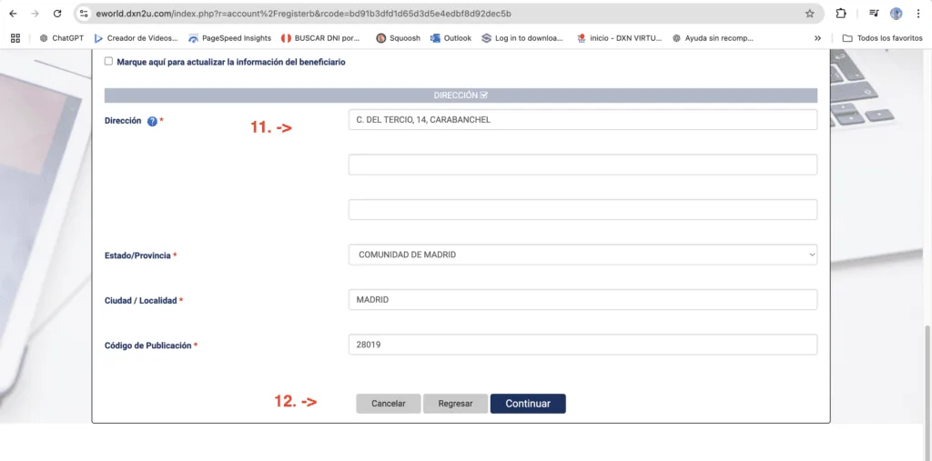Open the browser extensions puzzle icon

840,14
